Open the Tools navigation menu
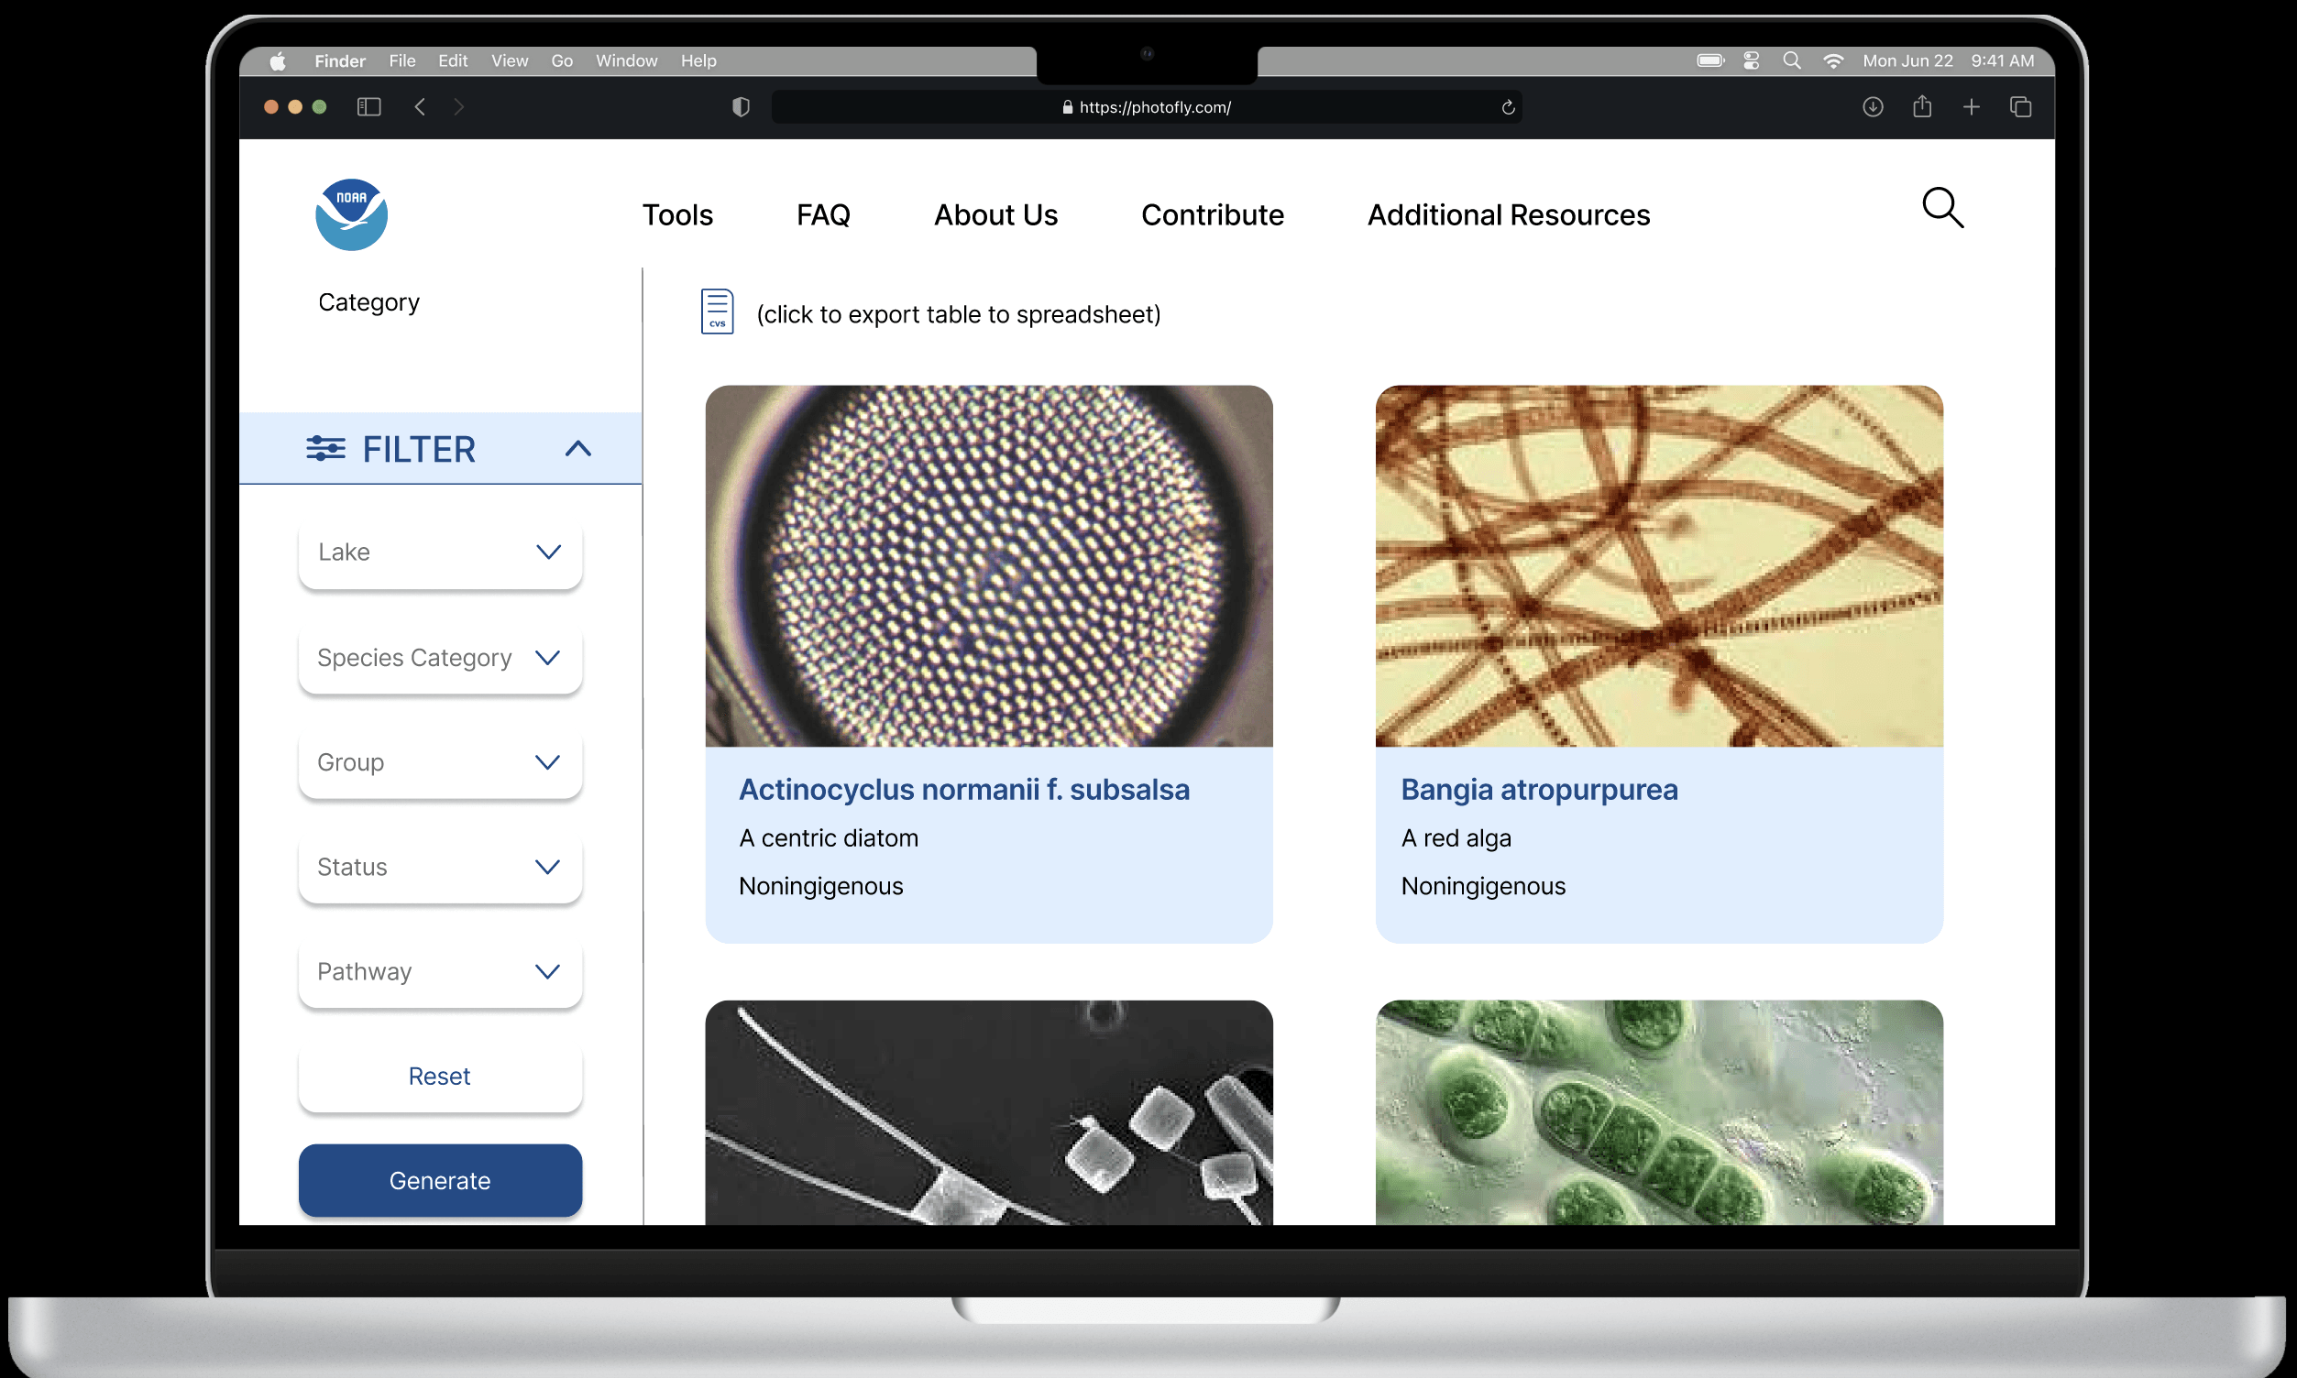Screen dimensions: 2297x1378 [x=677, y=214]
